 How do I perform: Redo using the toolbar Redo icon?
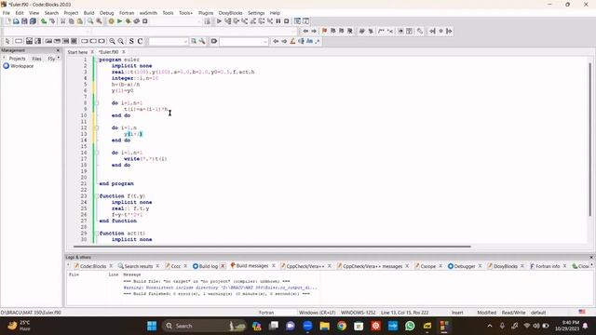pyautogui.click(x=52, y=21)
